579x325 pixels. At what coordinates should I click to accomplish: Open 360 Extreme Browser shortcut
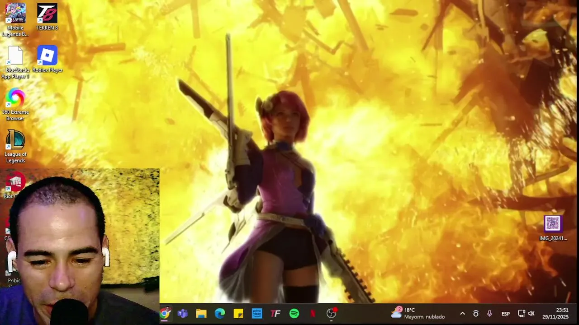[15, 105]
